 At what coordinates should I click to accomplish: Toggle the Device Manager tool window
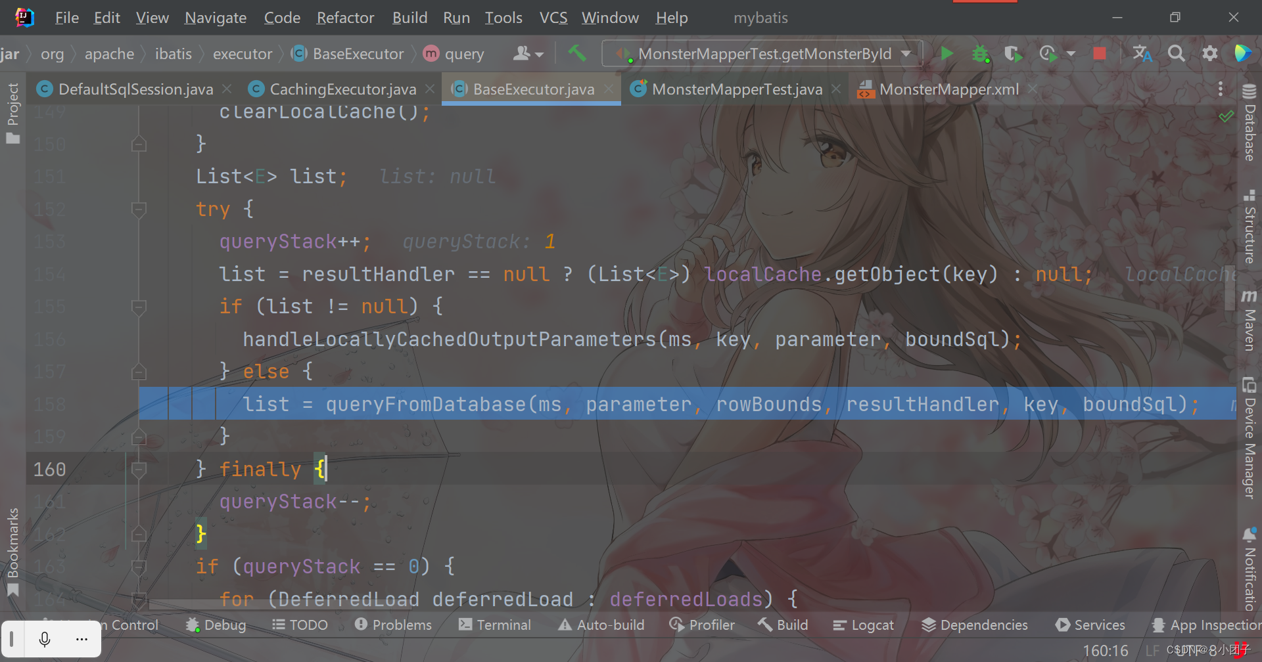1249,438
